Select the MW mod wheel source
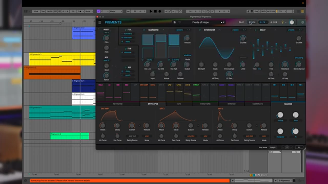 coord(118,91)
